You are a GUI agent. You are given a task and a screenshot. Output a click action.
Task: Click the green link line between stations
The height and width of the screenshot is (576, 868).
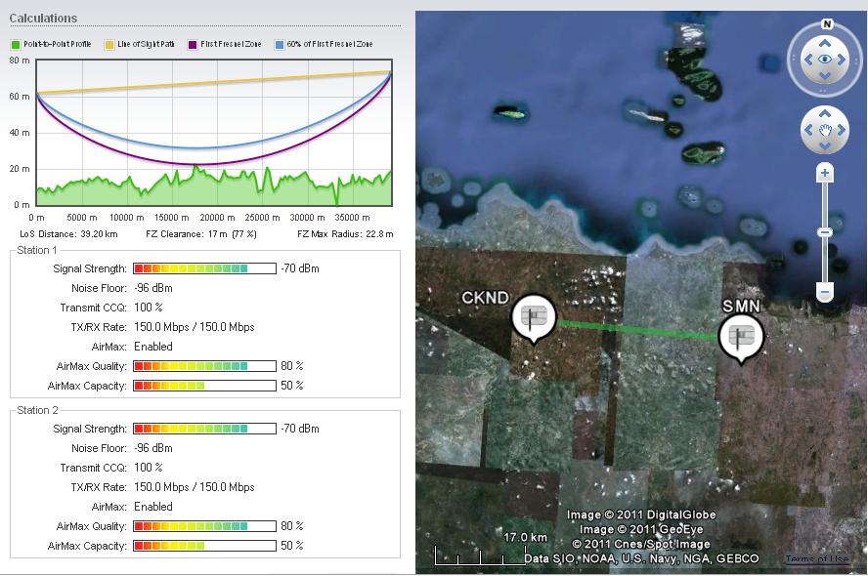(x=636, y=329)
